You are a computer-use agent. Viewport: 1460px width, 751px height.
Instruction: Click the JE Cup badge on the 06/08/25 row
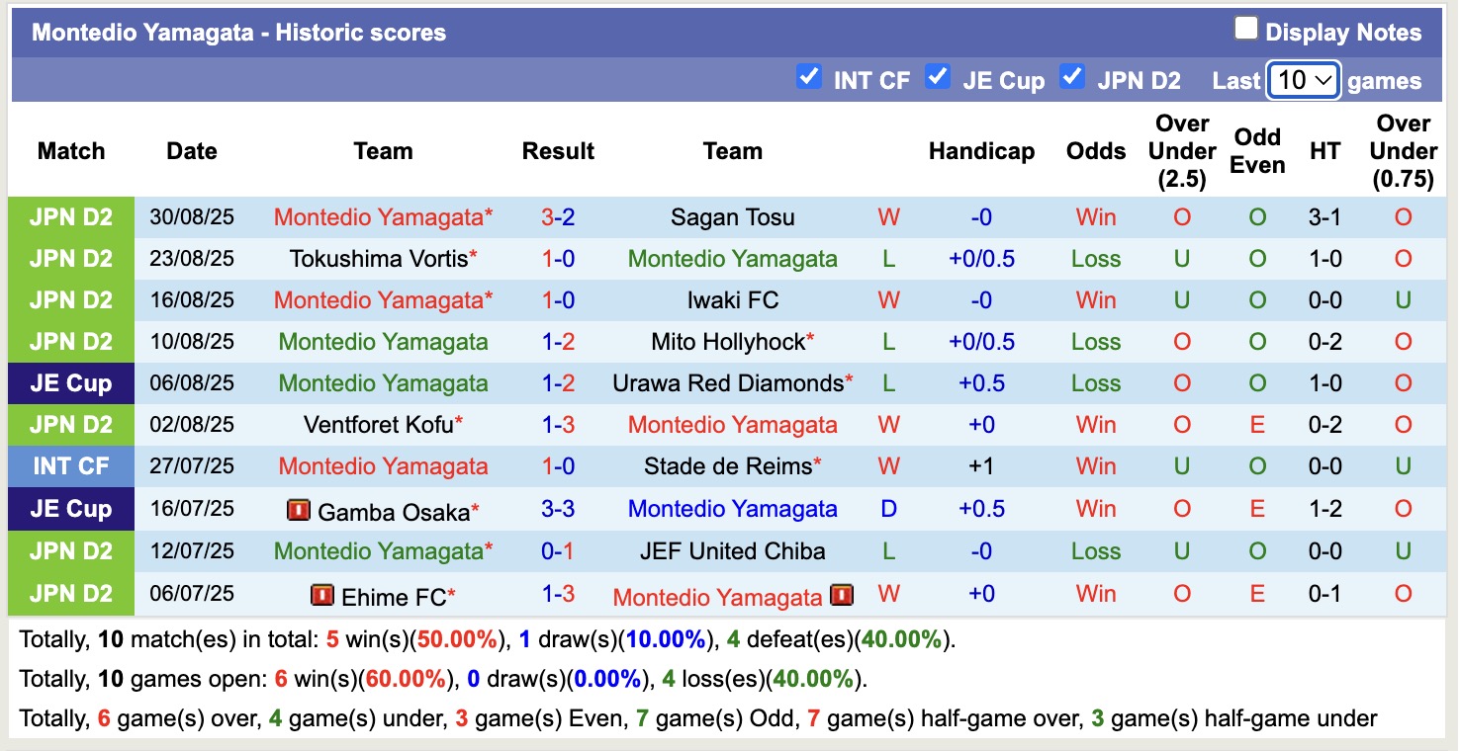pos(70,382)
